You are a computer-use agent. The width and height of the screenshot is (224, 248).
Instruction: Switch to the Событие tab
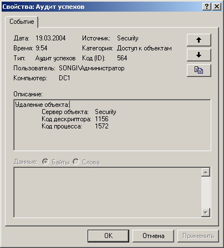(x=22, y=22)
